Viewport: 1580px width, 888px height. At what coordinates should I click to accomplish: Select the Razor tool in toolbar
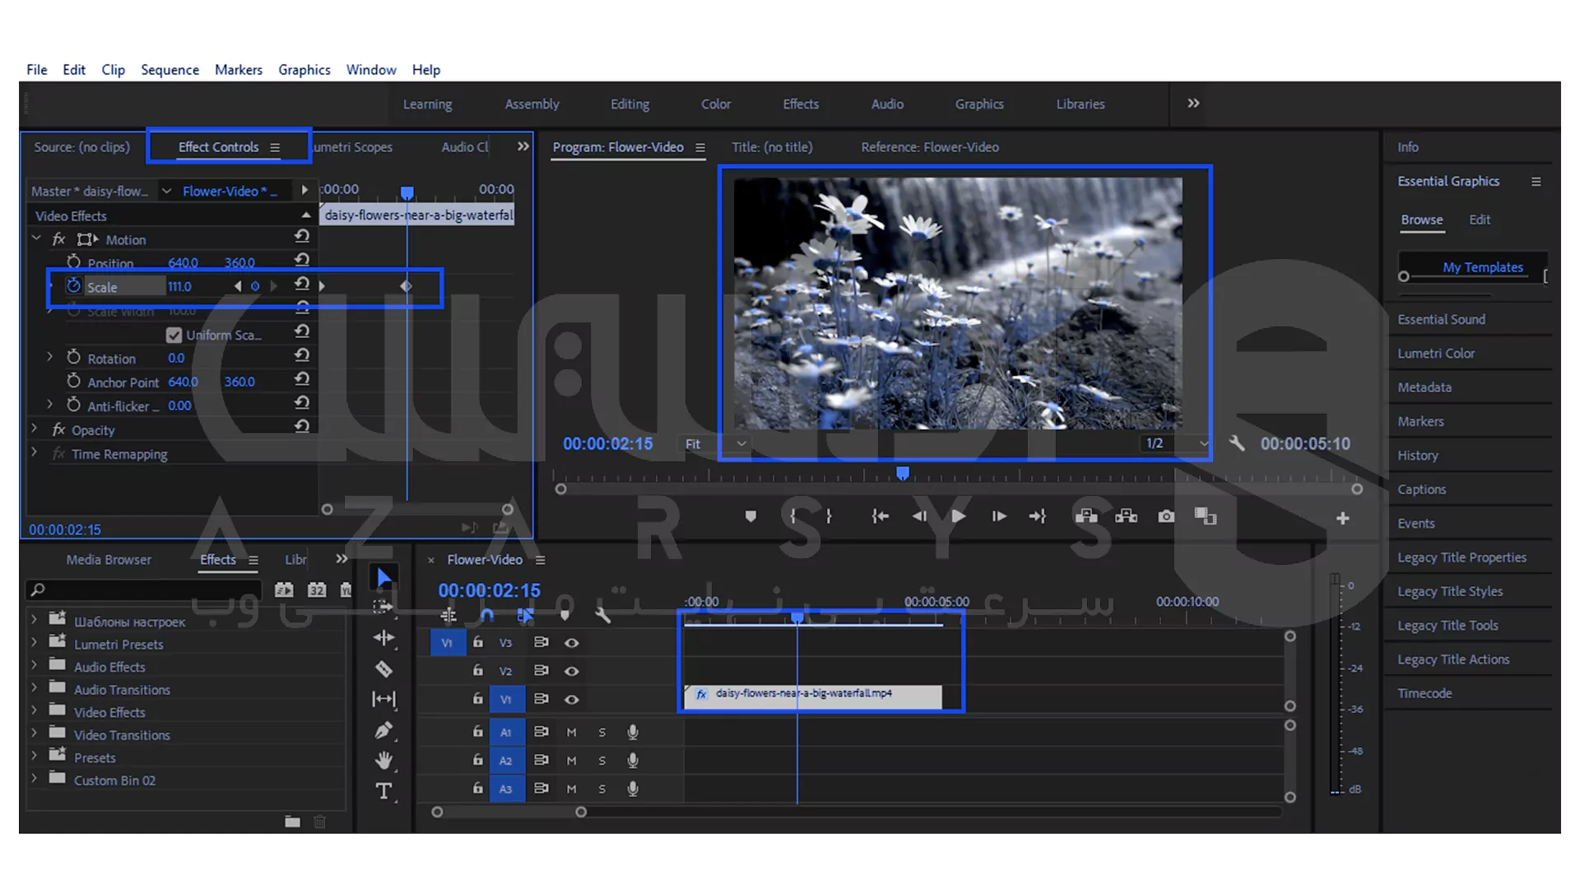click(383, 669)
